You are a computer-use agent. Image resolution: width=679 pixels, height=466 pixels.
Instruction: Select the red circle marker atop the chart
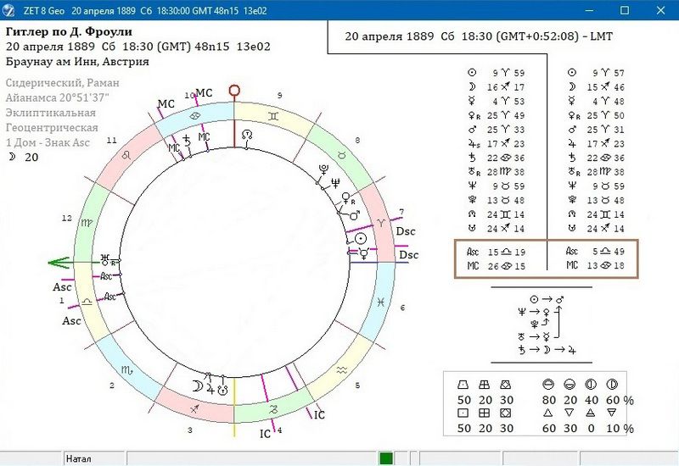tap(234, 91)
